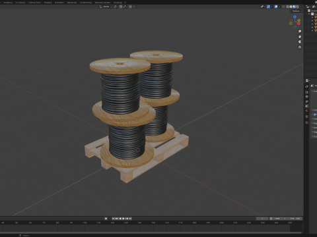Toggle the checkbox in the properties panel

315,115
